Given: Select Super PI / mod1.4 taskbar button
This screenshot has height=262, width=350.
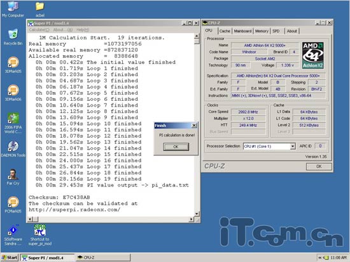Looking at the screenshot, I should click(48, 258).
